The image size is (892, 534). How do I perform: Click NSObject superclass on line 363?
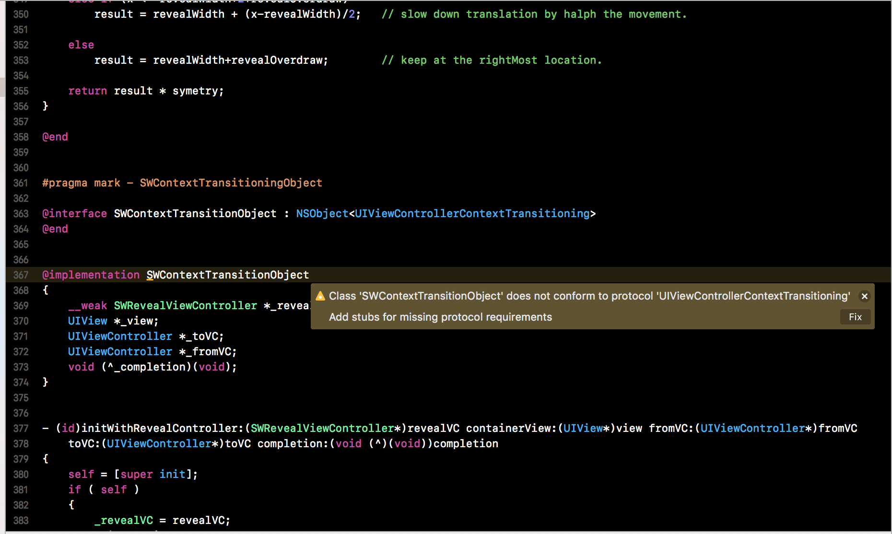pos(322,213)
